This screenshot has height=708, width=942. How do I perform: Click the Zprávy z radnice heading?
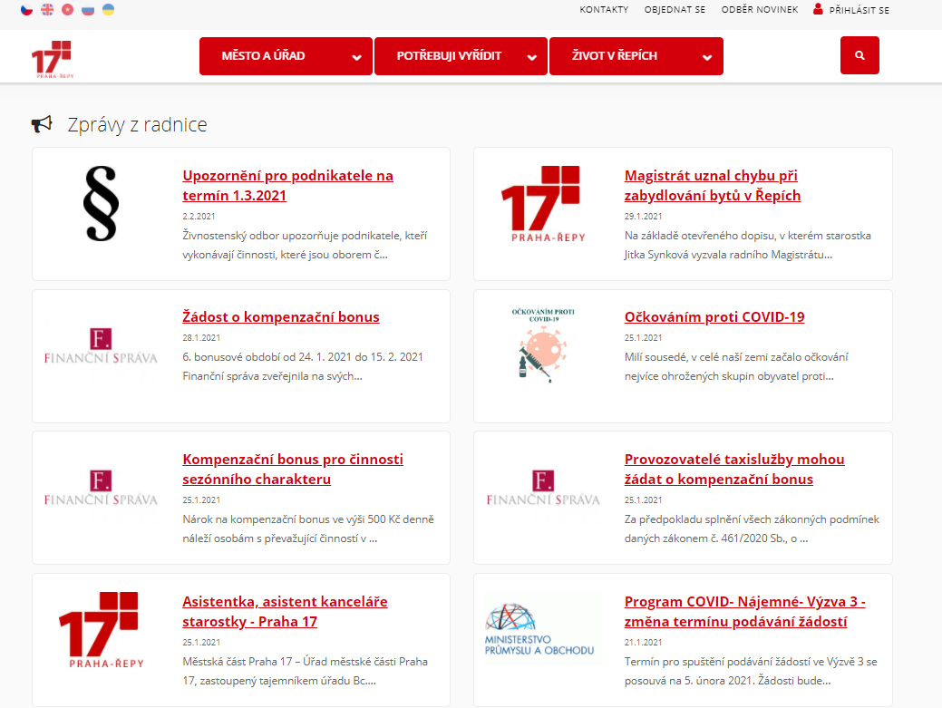coord(137,124)
